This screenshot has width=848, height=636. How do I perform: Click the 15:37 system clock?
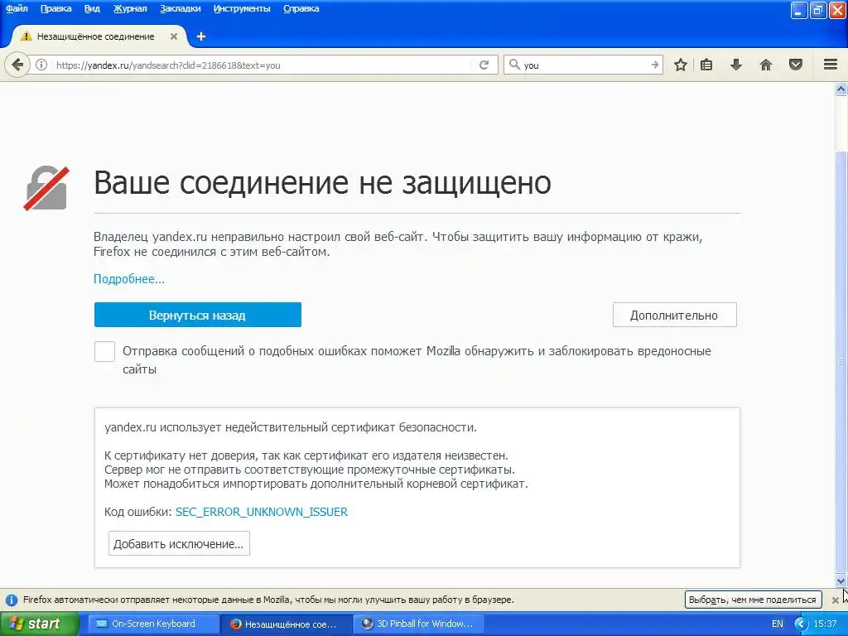(x=826, y=624)
